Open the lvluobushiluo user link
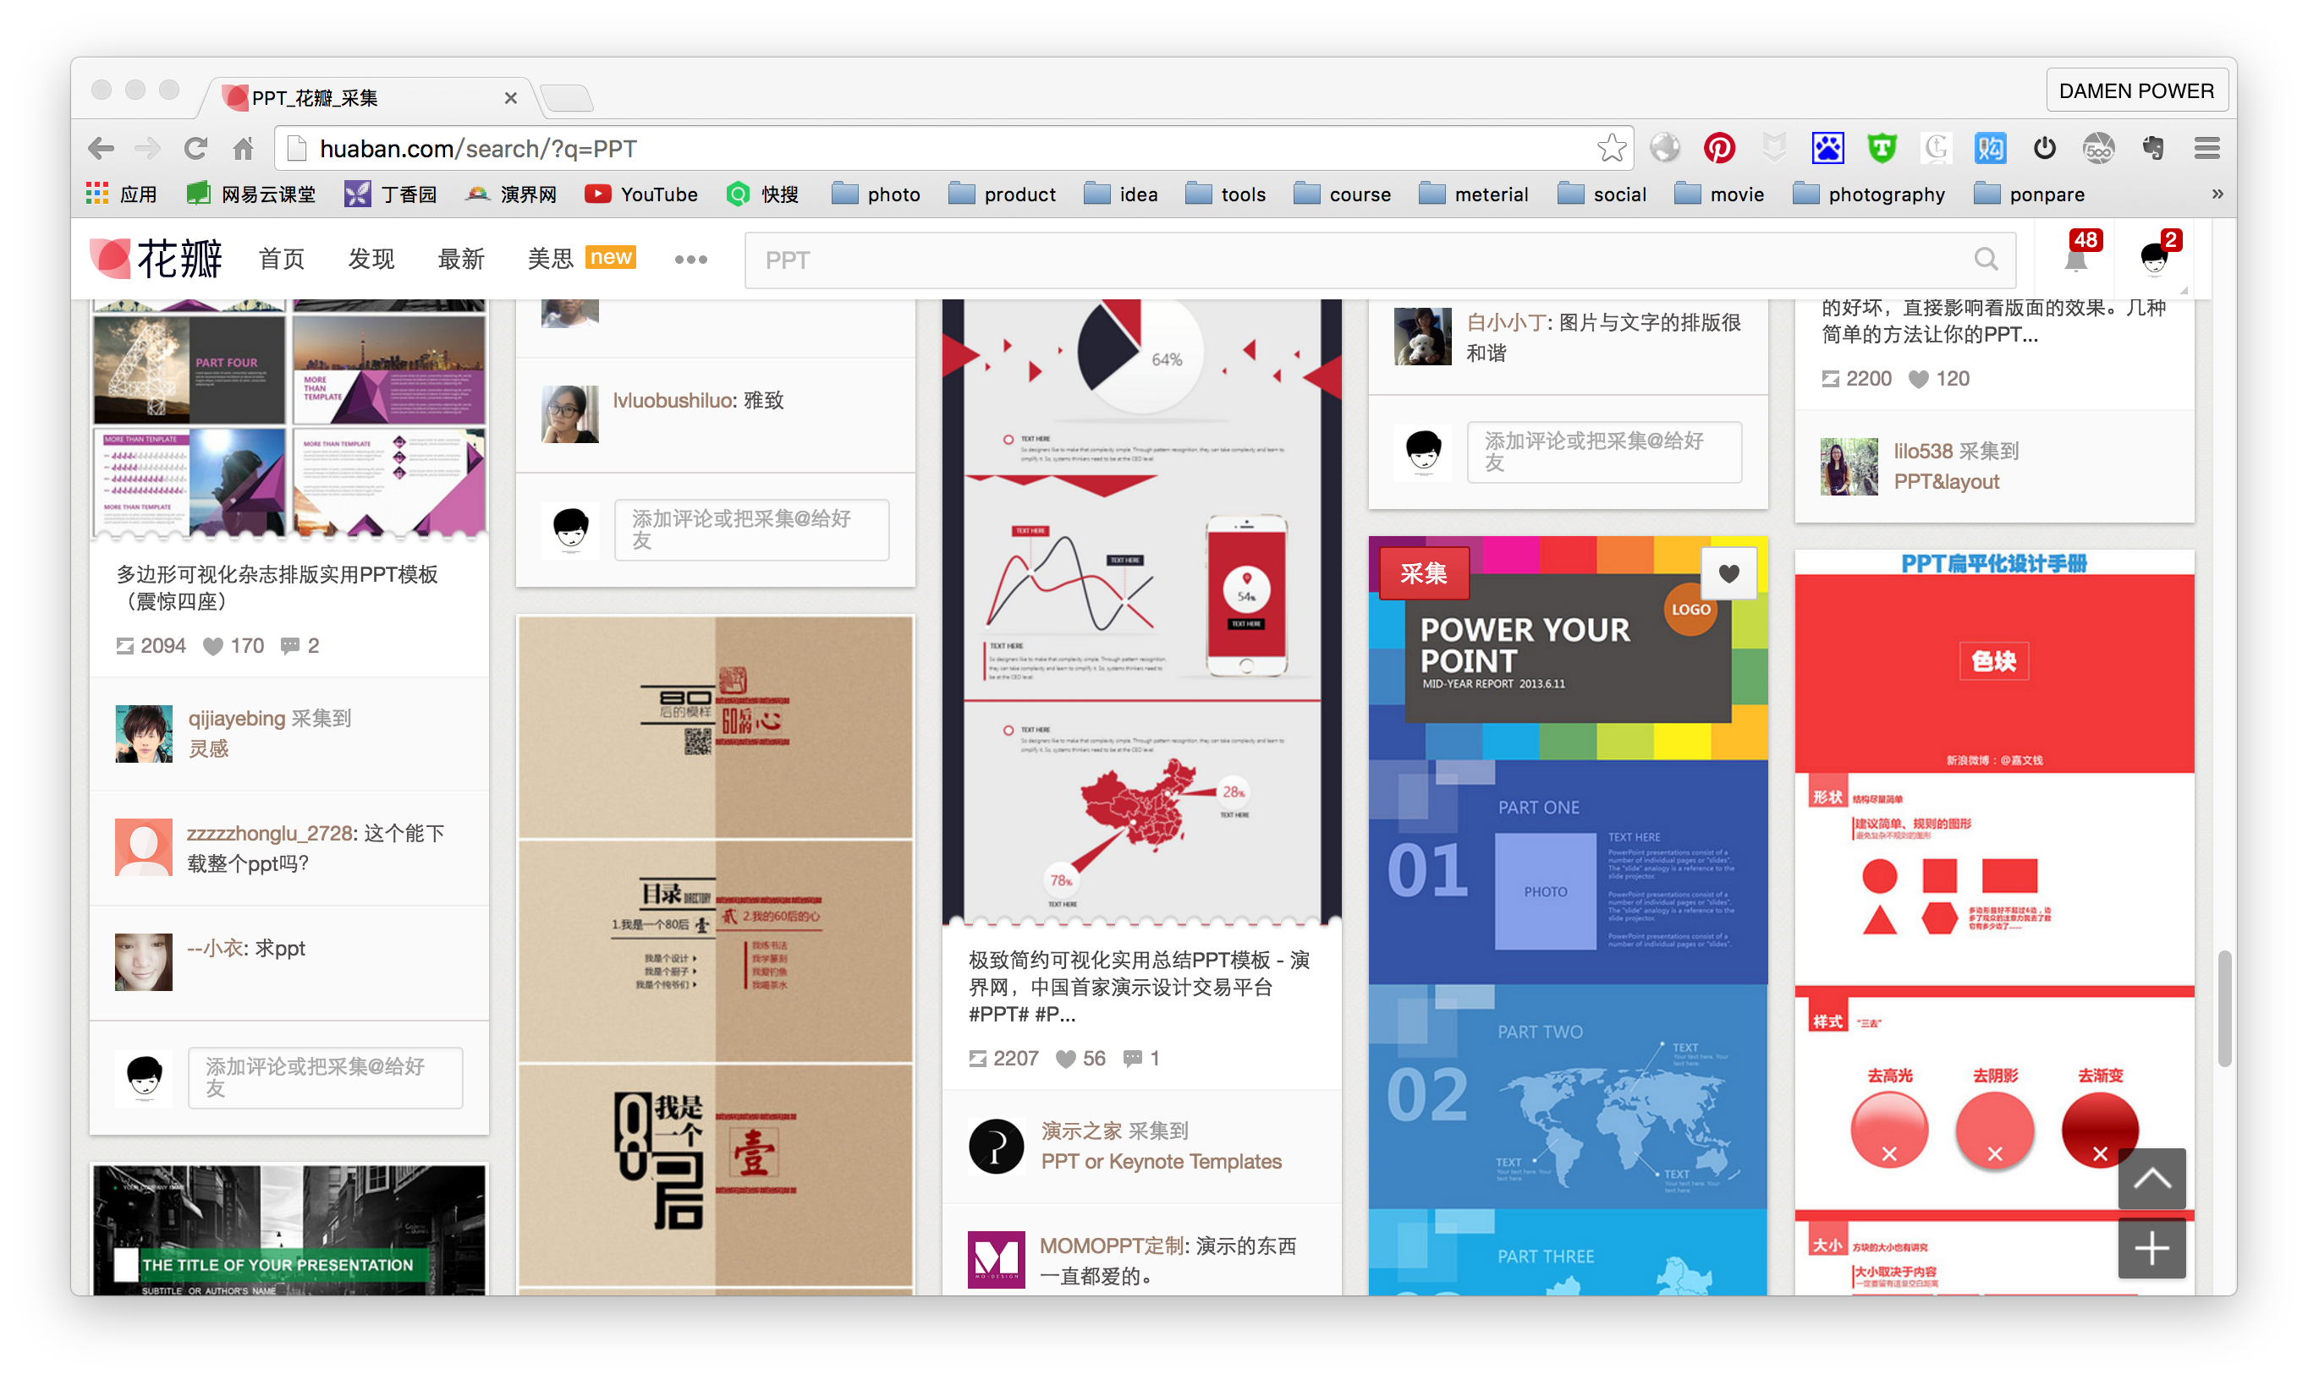This screenshot has height=1380, width=2308. click(x=673, y=401)
